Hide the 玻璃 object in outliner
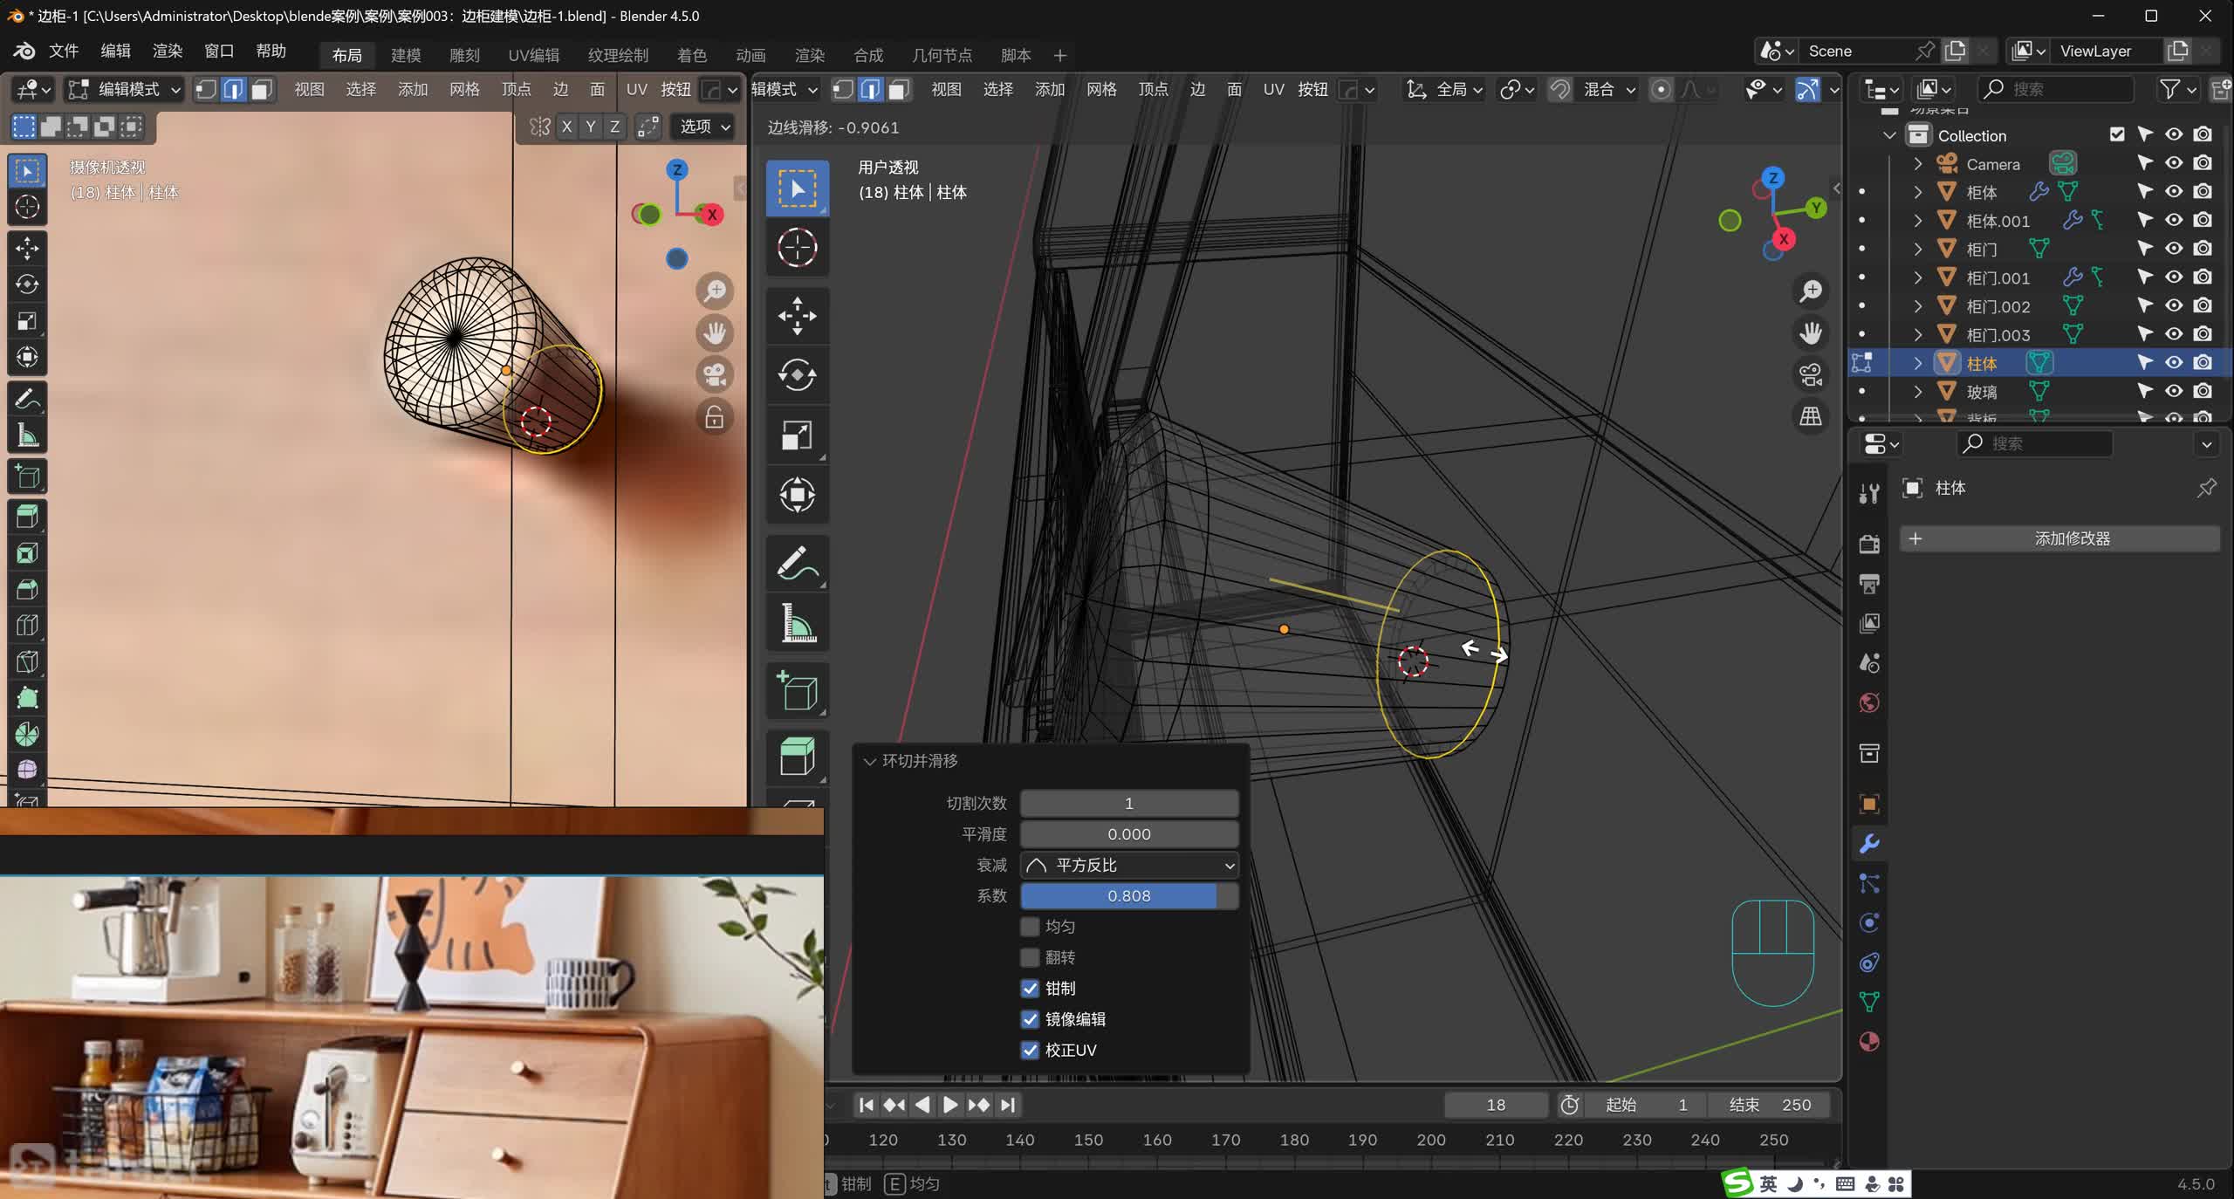 2174,391
